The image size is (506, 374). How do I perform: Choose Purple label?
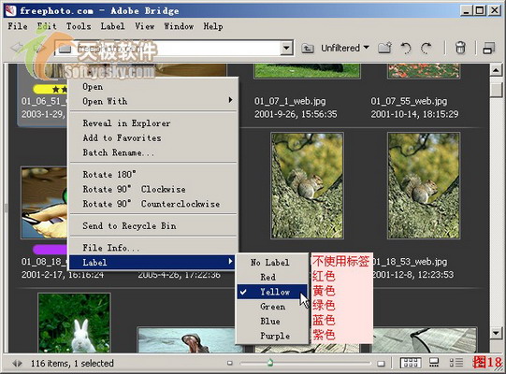coord(272,336)
